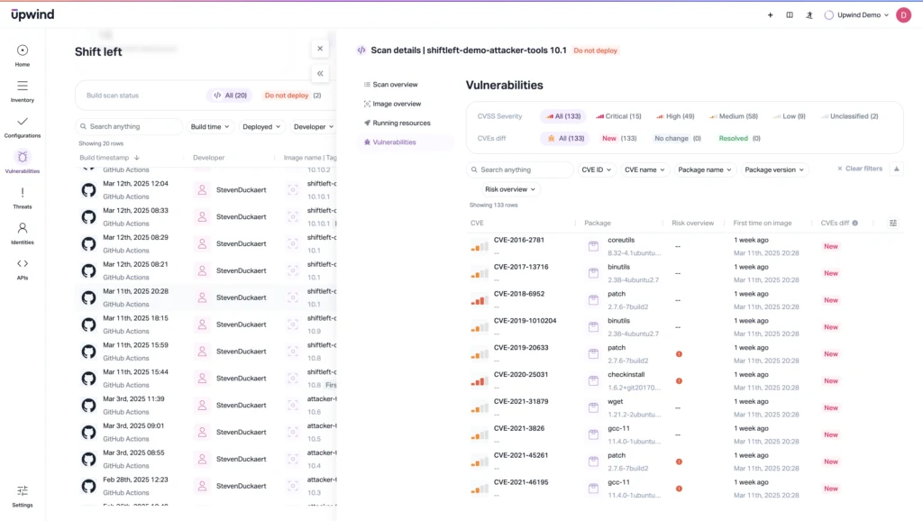Open the Package name dropdown
This screenshot has height=521, width=923.
point(704,169)
